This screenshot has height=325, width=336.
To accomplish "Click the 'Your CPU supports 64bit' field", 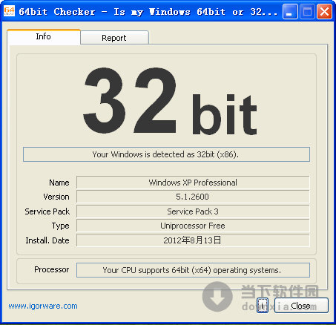I will coord(193,270).
